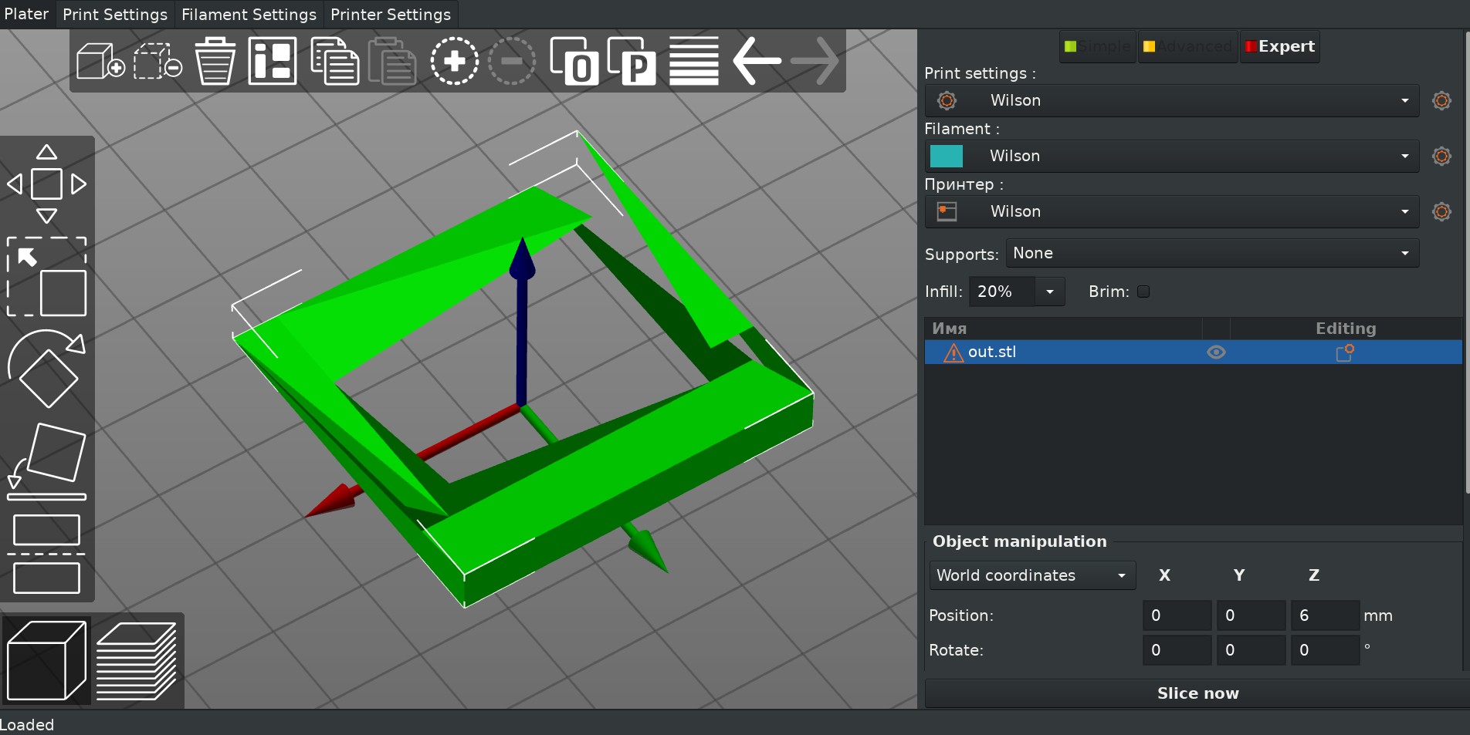Switch to Advanced mode
1470x735 pixels.
coord(1187,46)
